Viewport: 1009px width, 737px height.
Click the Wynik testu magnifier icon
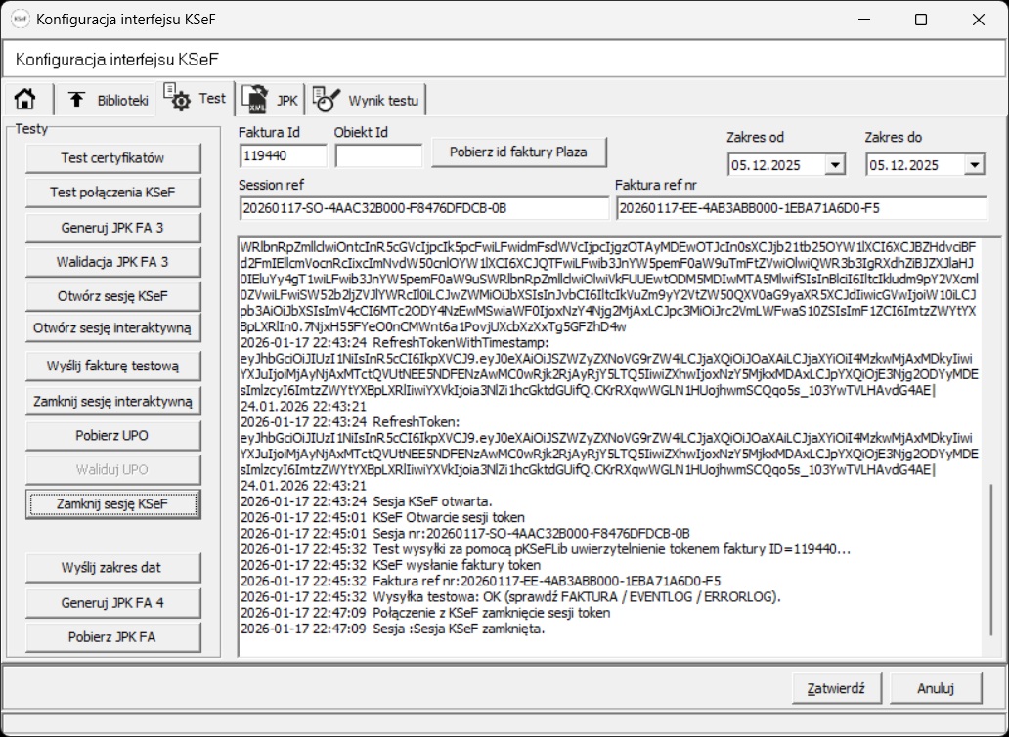pos(327,99)
